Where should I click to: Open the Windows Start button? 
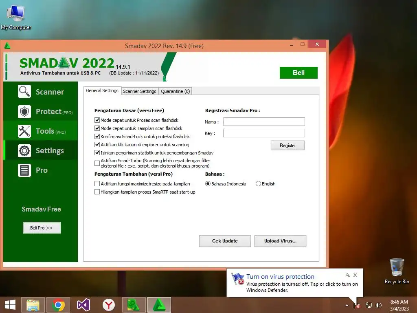10,305
